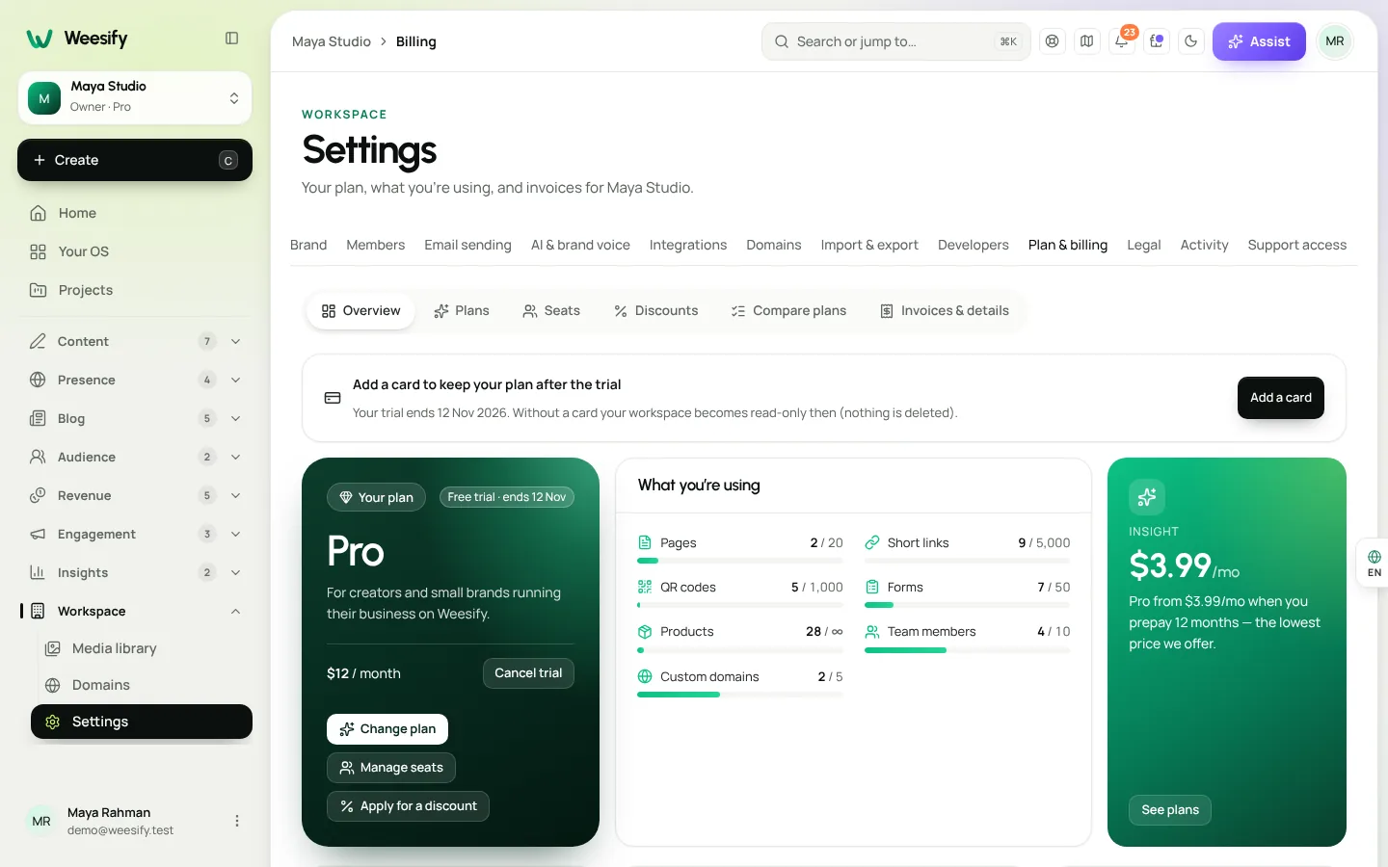
Task: Open the what's new announcements icon
Action: 1157,41
